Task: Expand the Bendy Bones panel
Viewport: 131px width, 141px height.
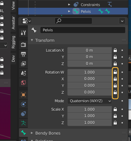Action: (32, 133)
